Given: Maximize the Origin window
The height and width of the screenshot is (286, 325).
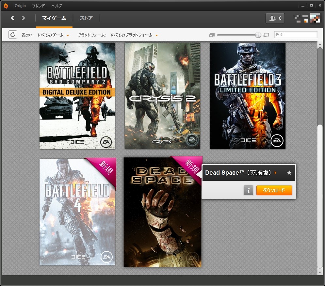Looking at the screenshot, I should [311, 6].
